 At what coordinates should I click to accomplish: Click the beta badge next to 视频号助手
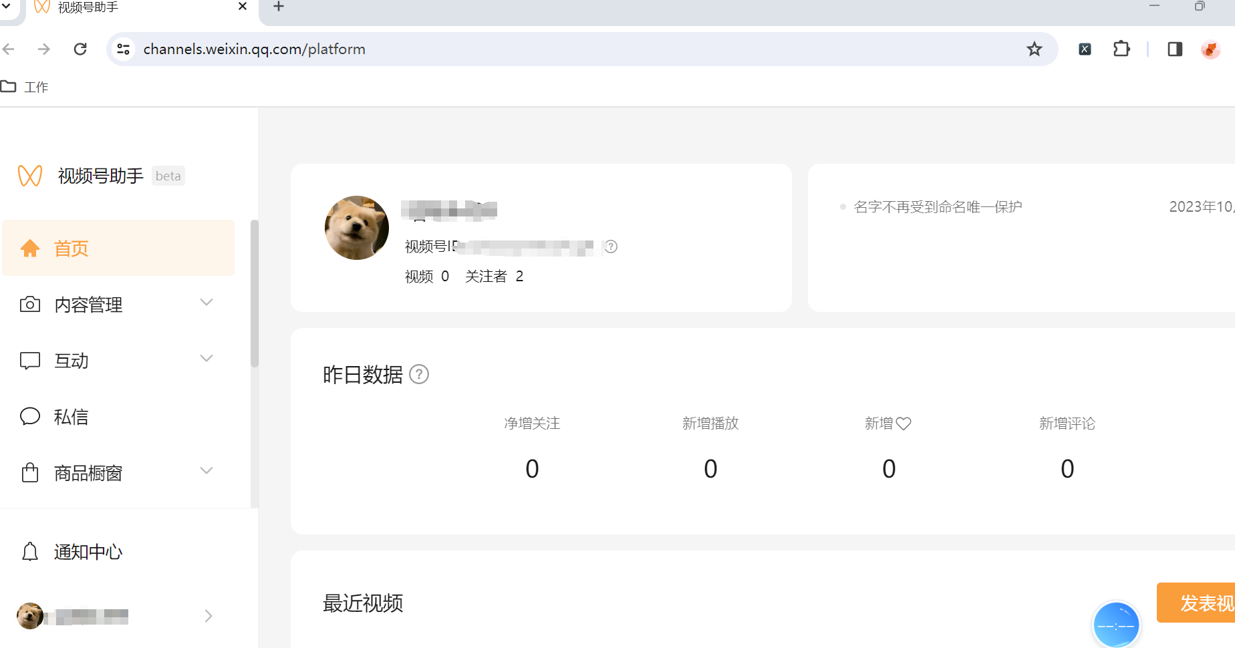click(x=168, y=176)
